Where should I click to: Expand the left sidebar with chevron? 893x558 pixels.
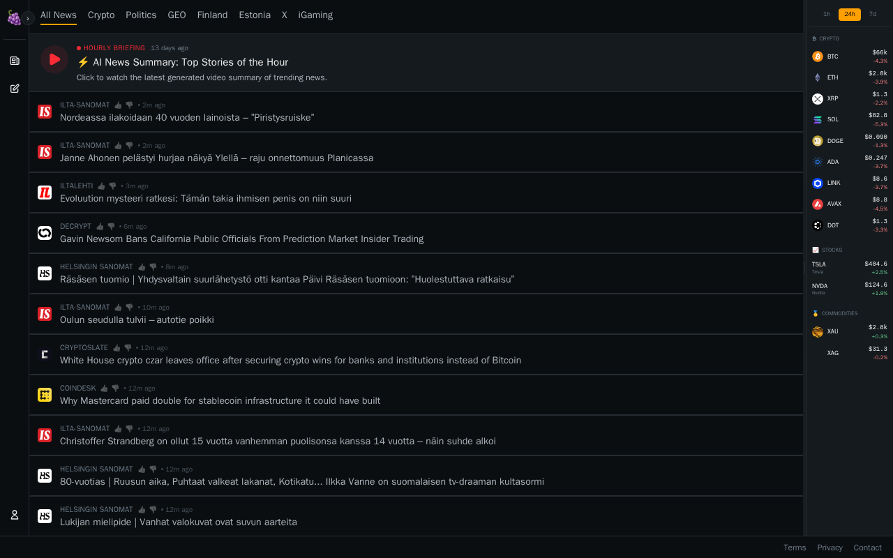28,18
